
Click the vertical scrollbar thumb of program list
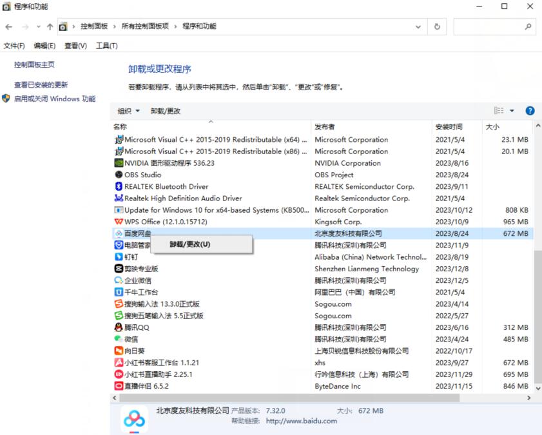(x=538, y=317)
